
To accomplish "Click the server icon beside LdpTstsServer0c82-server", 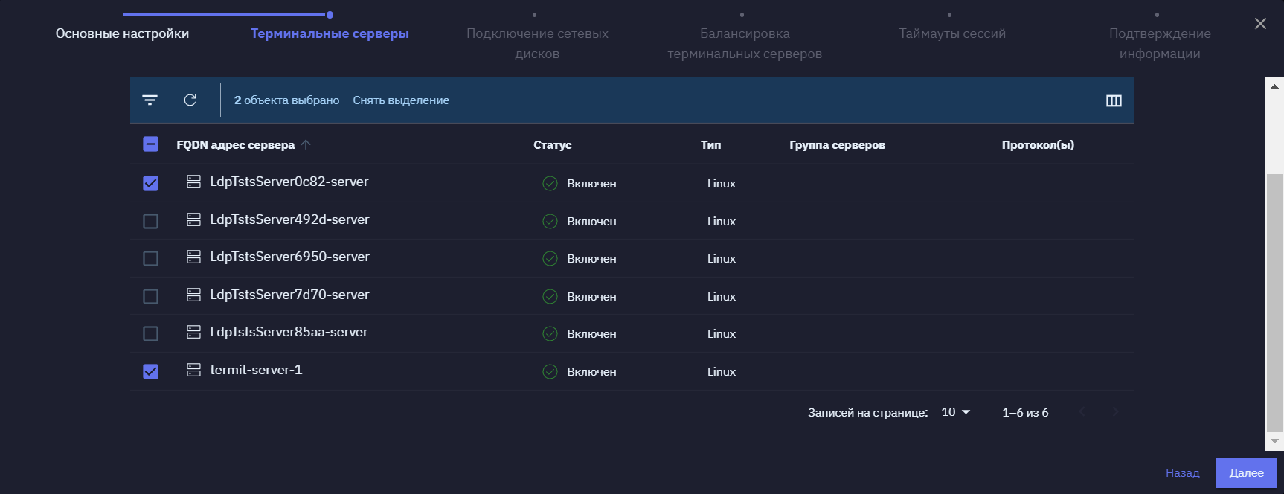I will (193, 182).
